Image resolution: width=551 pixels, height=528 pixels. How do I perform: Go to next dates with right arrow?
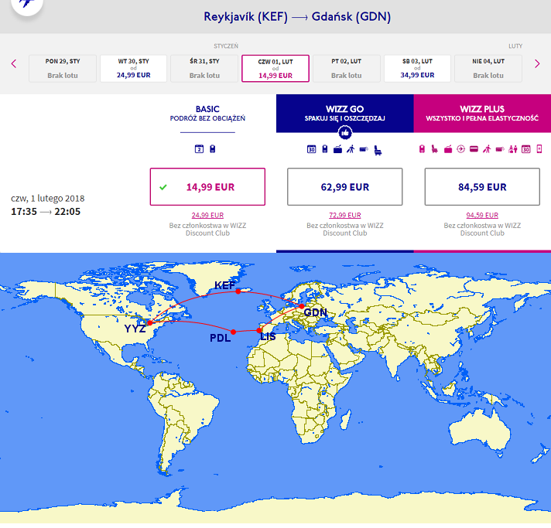(x=537, y=63)
